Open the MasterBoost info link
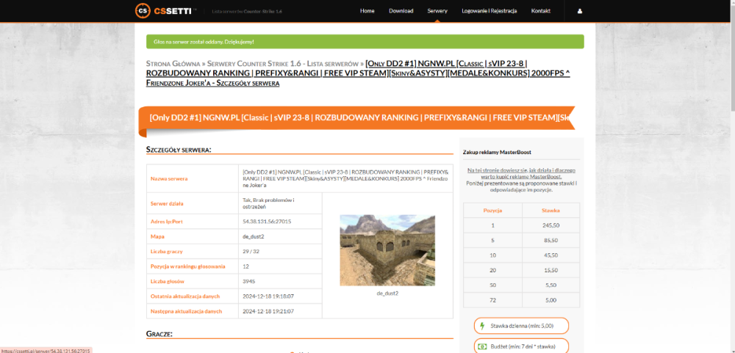735x353 pixels. [521, 174]
